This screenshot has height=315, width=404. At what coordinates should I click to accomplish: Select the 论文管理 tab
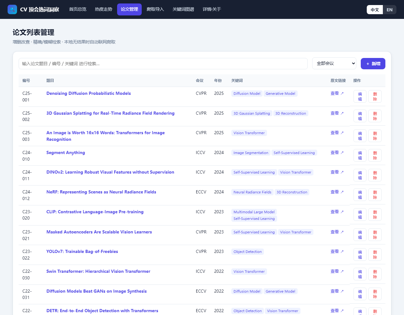pos(129,9)
